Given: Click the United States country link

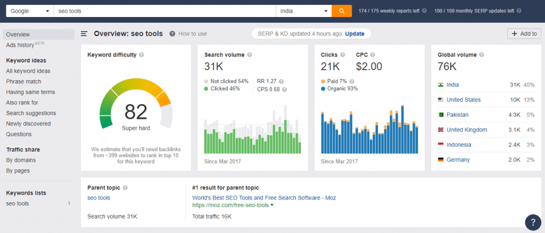Looking at the screenshot, I should 464,100.
